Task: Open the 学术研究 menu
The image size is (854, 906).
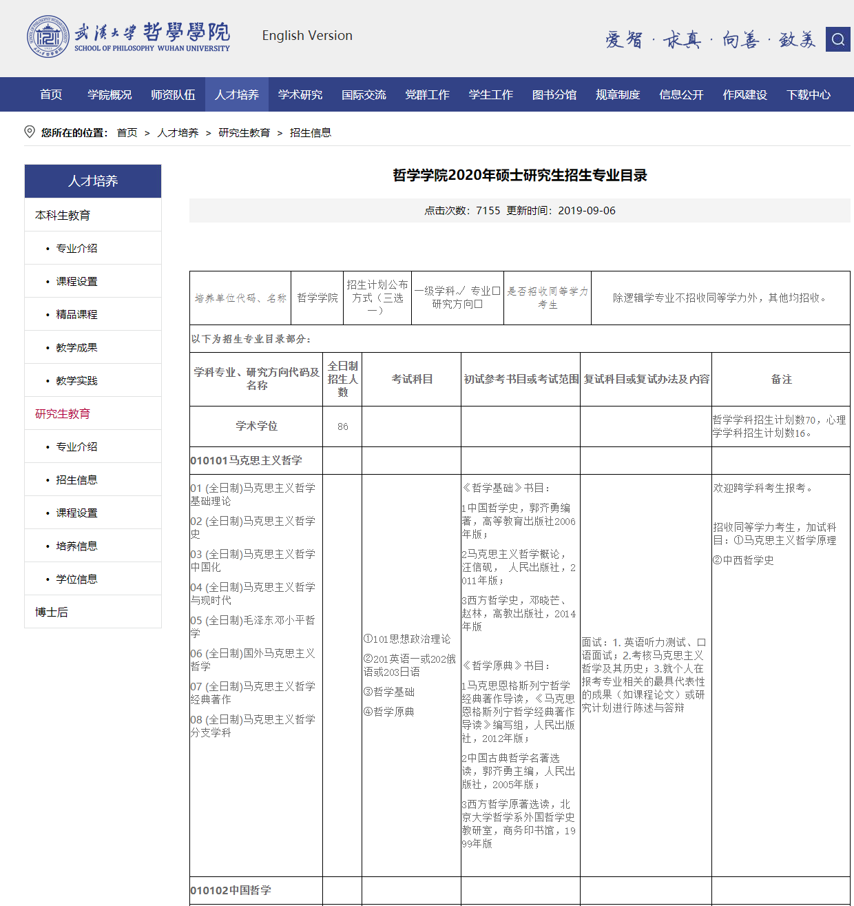Action: [300, 94]
